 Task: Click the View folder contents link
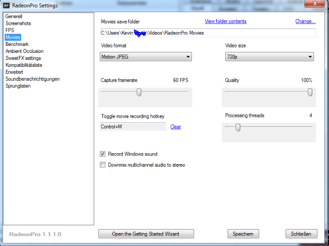(226, 21)
